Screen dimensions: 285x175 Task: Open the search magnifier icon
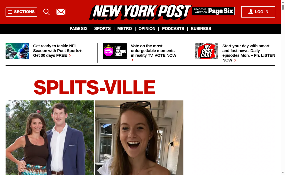(x=46, y=12)
